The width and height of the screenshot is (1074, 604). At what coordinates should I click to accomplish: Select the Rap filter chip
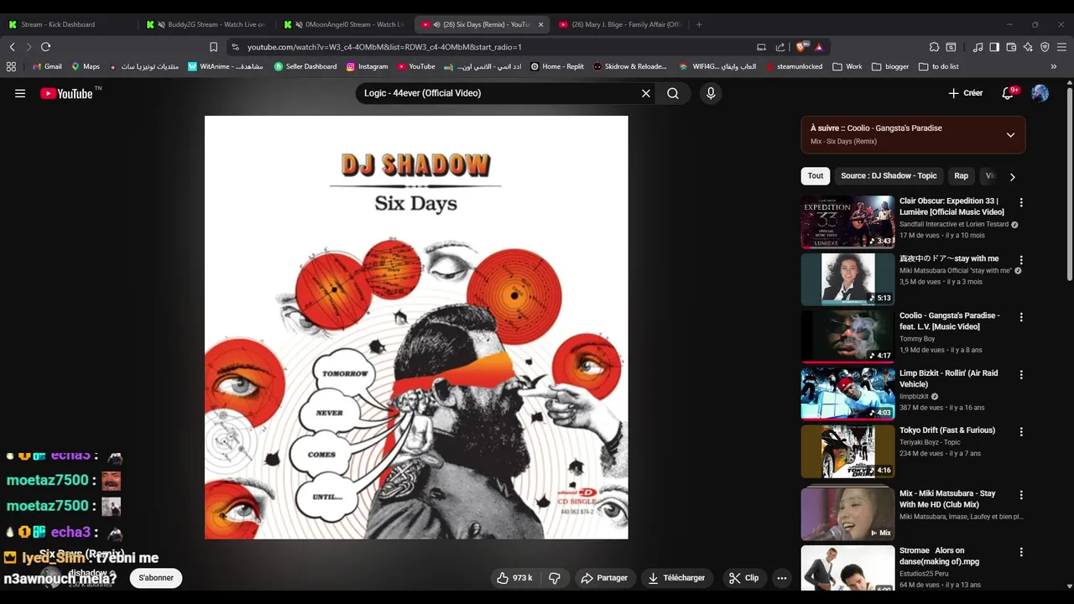click(x=961, y=176)
